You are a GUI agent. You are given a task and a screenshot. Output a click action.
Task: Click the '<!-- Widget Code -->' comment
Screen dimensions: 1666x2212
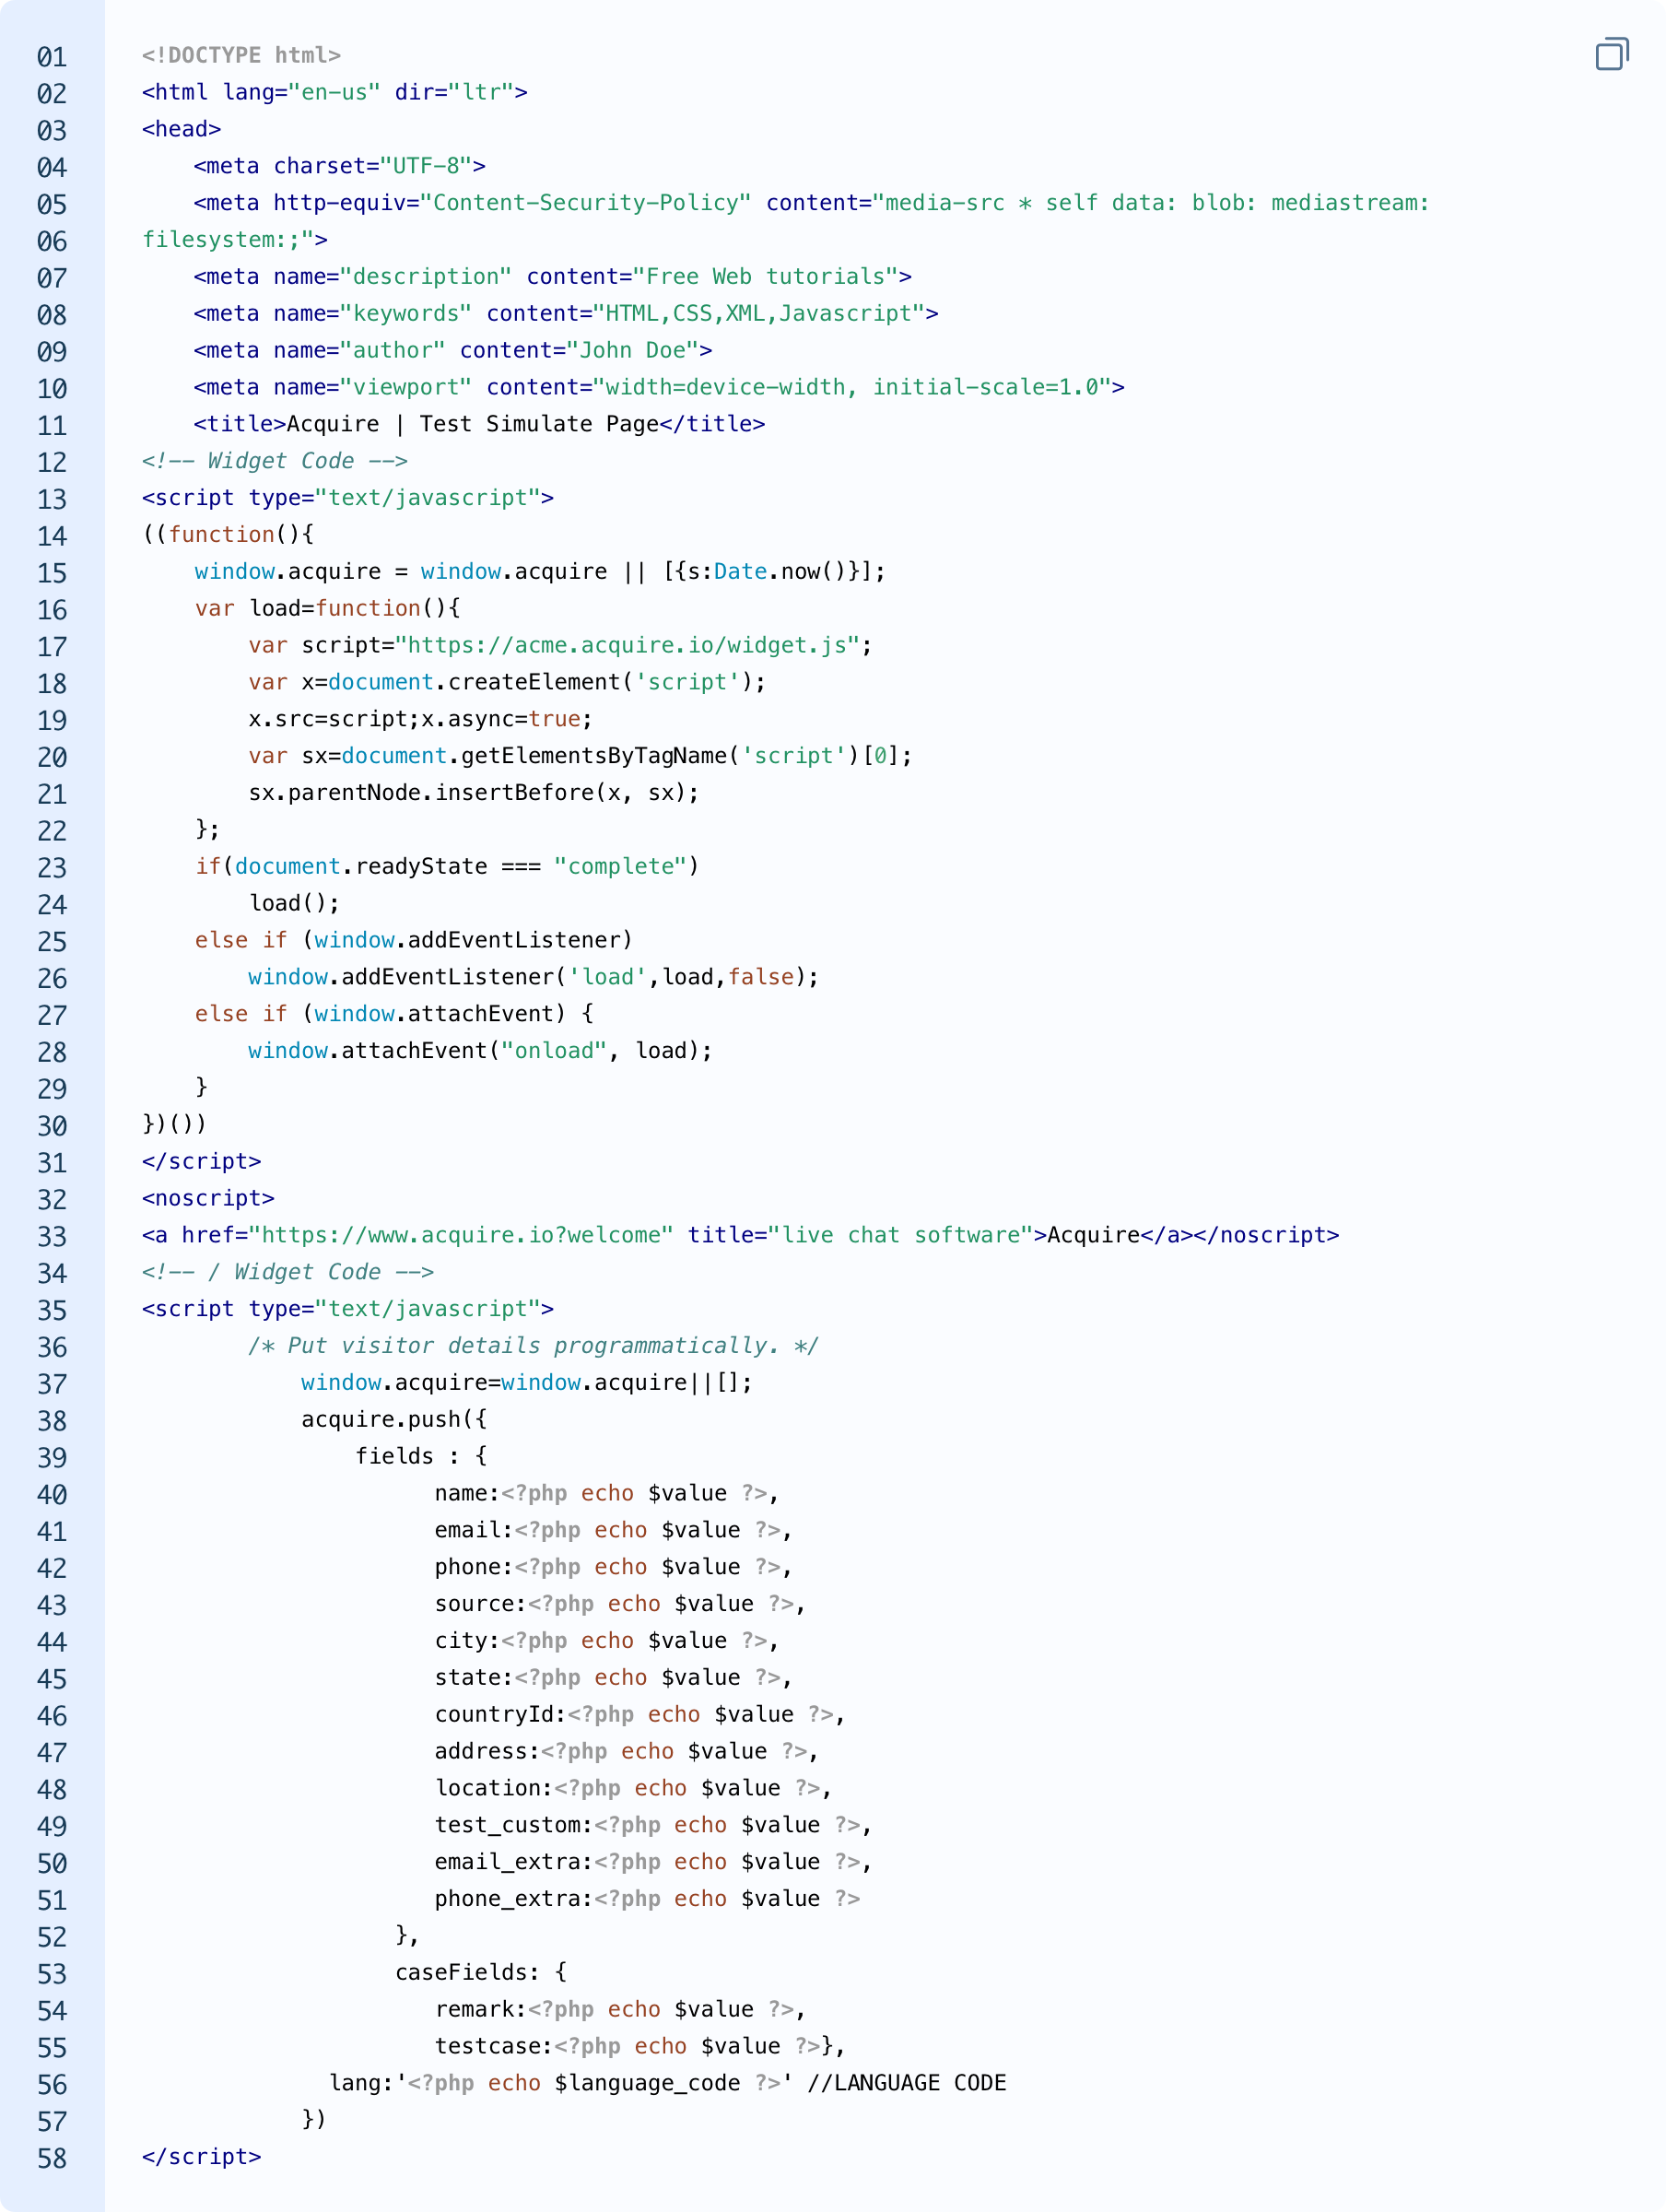tap(275, 461)
